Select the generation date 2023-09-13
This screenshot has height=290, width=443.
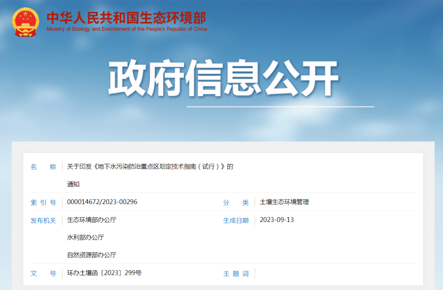(276, 220)
